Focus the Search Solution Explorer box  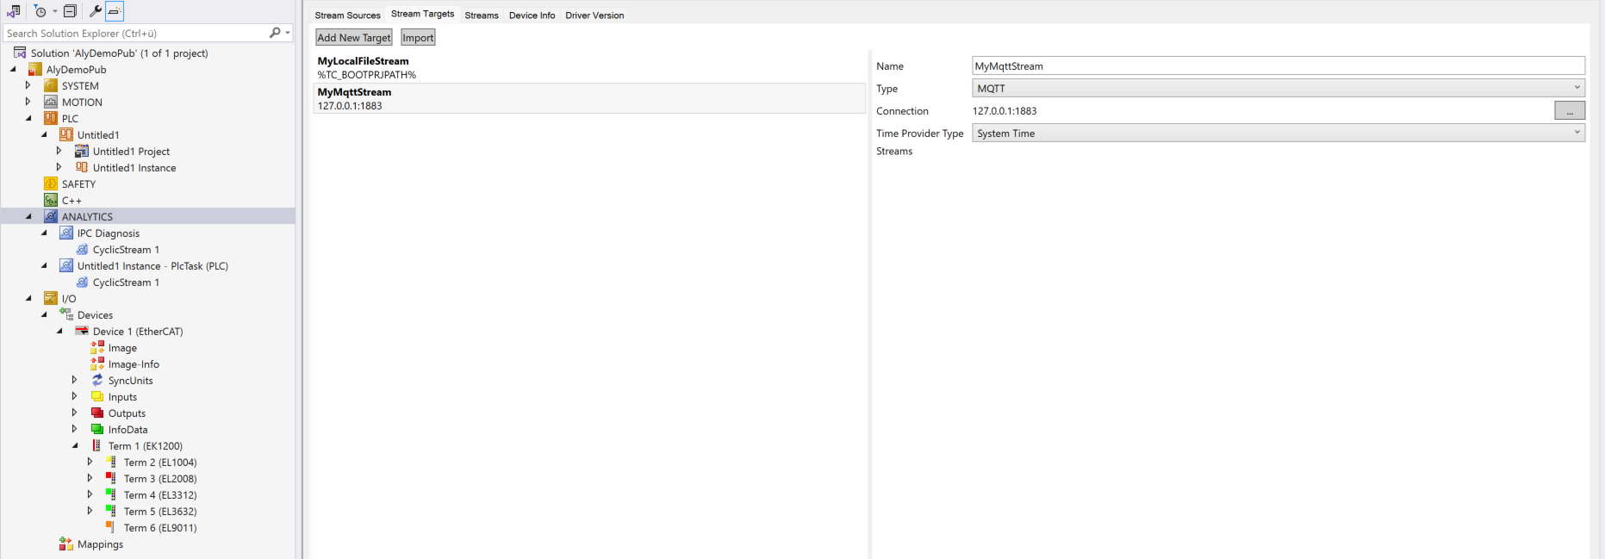click(x=136, y=33)
